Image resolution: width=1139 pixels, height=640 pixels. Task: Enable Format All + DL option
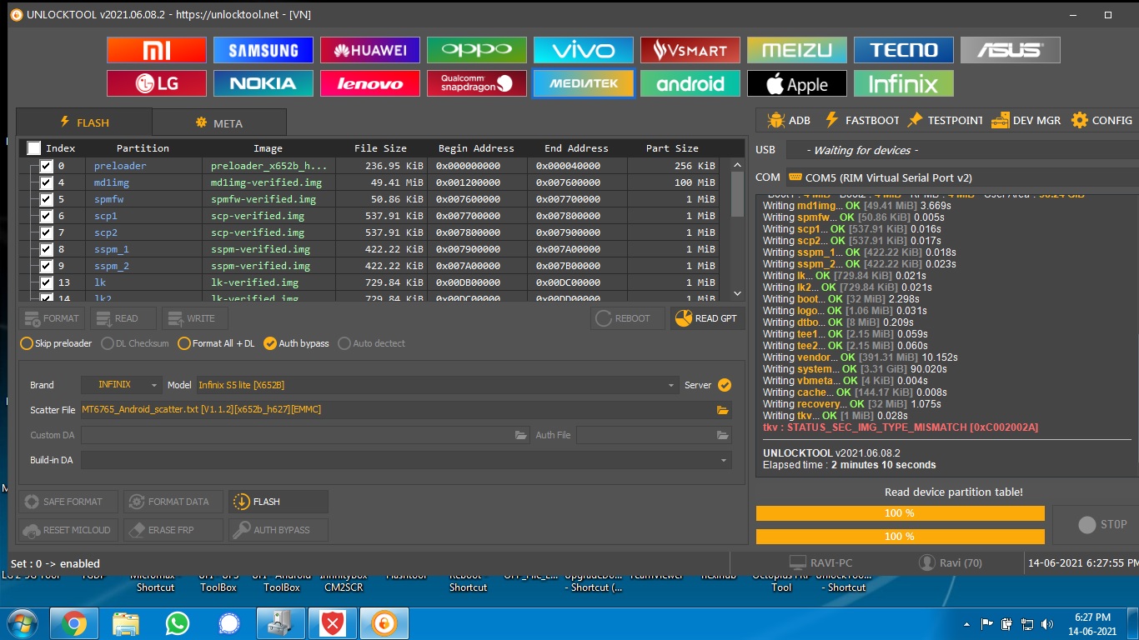(216, 343)
